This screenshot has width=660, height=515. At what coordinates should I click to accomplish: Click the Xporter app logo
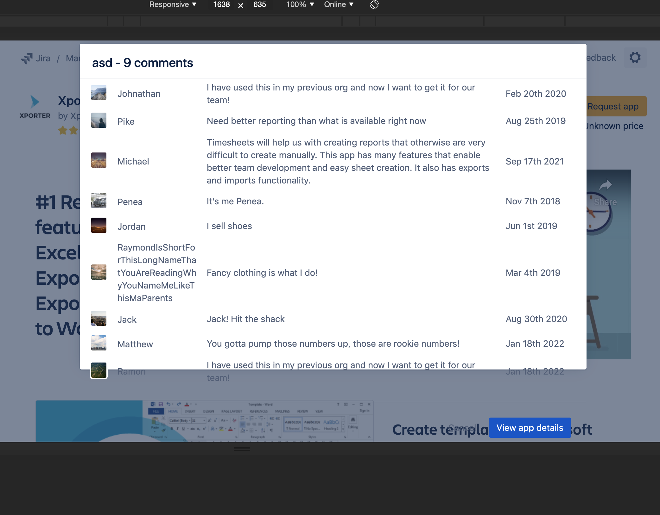click(35, 107)
